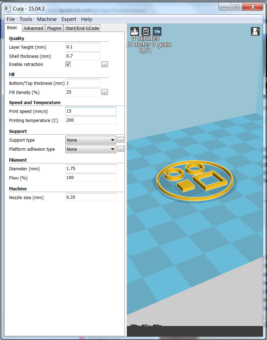Image resolution: width=267 pixels, height=340 pixels.
Task: Click the Shell thickness input field
Action: pos(83,56)
